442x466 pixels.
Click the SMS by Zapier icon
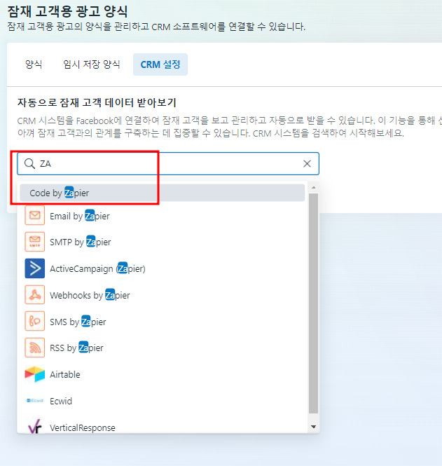tap(35, 321)
